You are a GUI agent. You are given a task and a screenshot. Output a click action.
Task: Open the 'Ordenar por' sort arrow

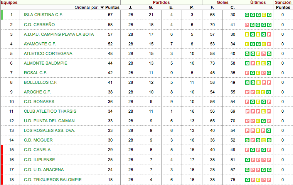point(102,7)
